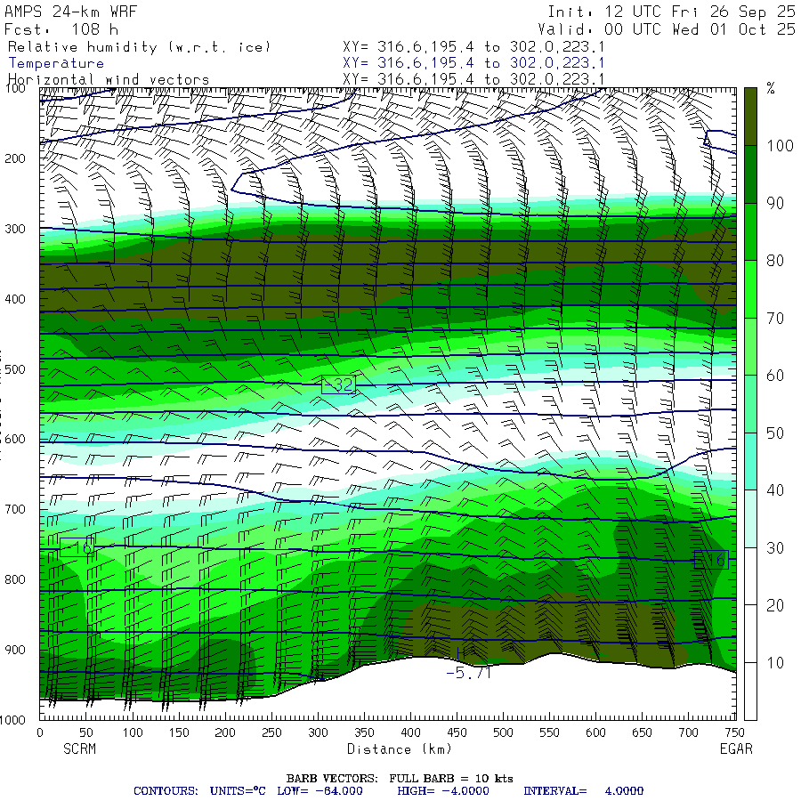Image resolution: width=801 pixels, height=801 pixels.
Task: Select the colorbar segment between 60 and 70
Action: [750, 347]
